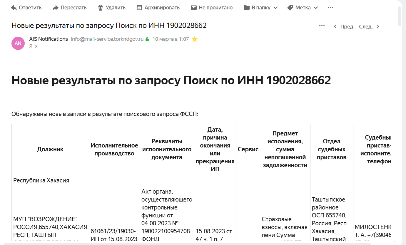Image resolution: width=406 pixels, height=245 pixels.
Task: Open toolbar more actions ellipsis menu
Action: pos(330,8)
